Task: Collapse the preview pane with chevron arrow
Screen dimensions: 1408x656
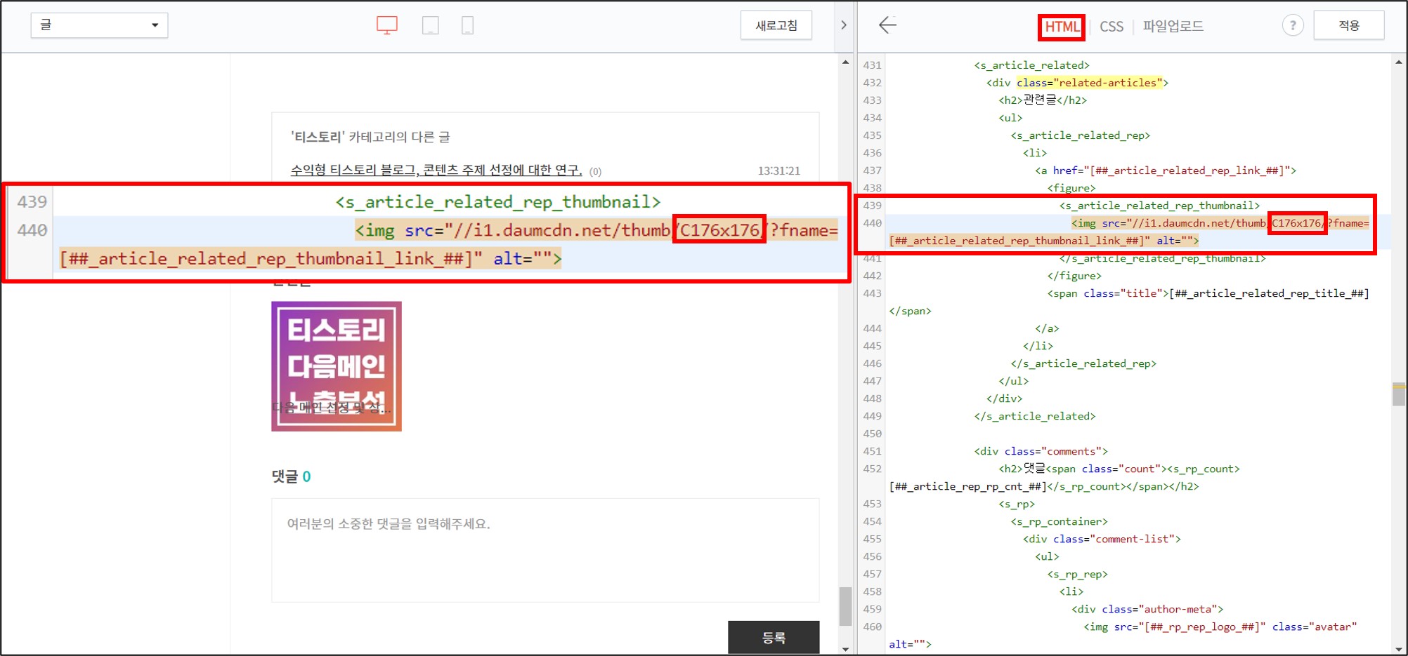Action: [844, 25]
